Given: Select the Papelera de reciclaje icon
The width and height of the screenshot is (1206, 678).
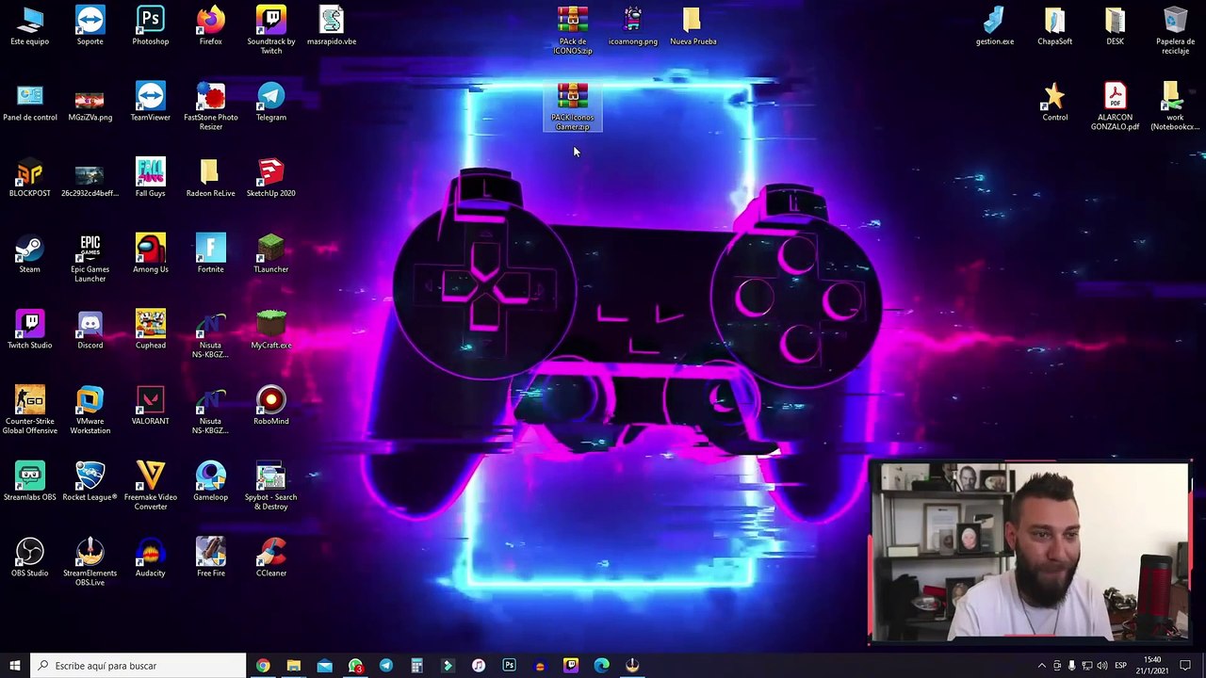Looking at the screenshot, I should pos(1176,30).
